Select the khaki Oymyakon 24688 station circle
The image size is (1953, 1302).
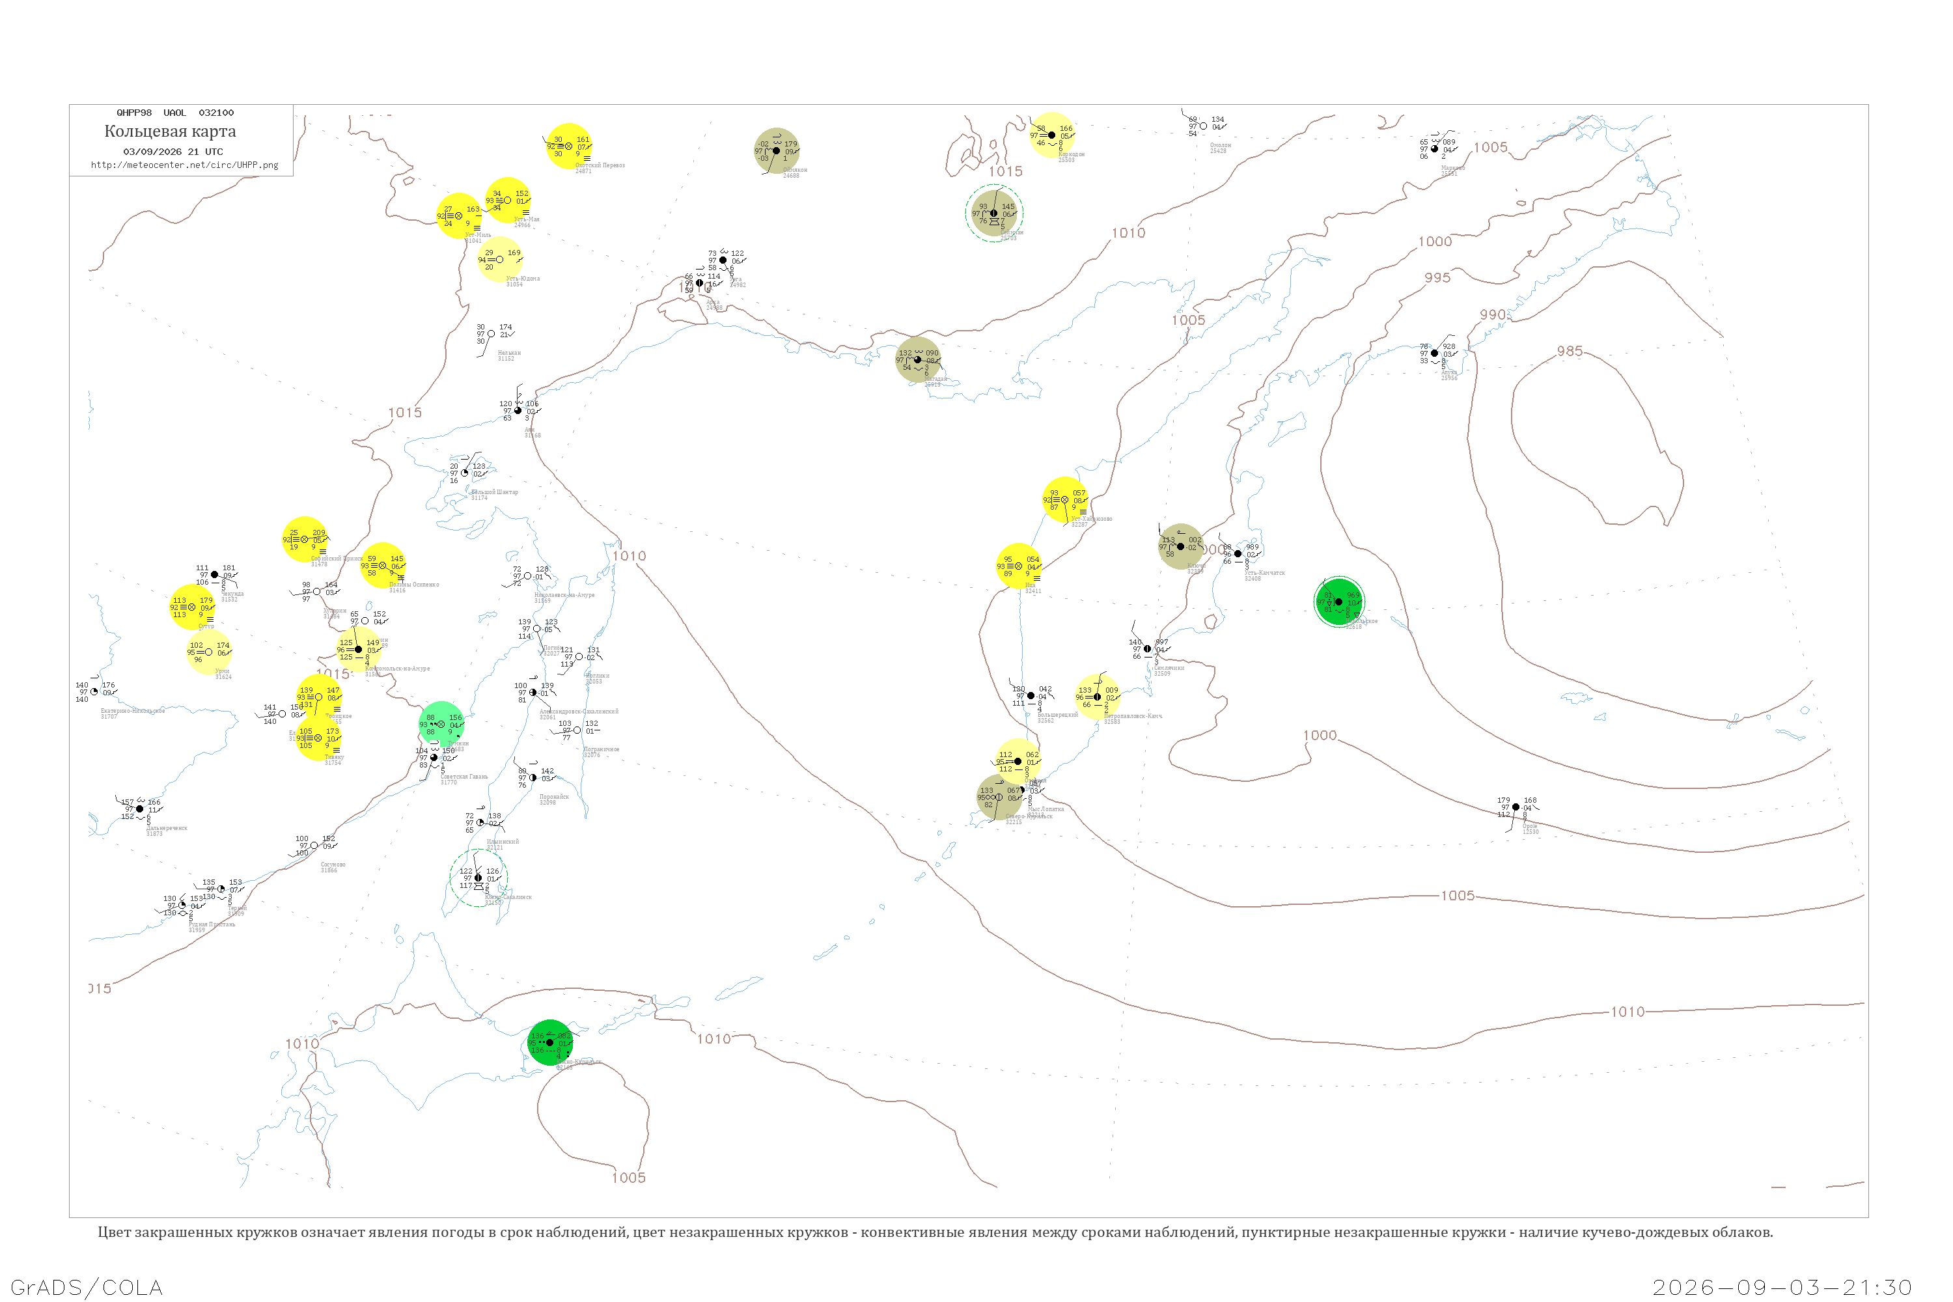tap(777, 151)
